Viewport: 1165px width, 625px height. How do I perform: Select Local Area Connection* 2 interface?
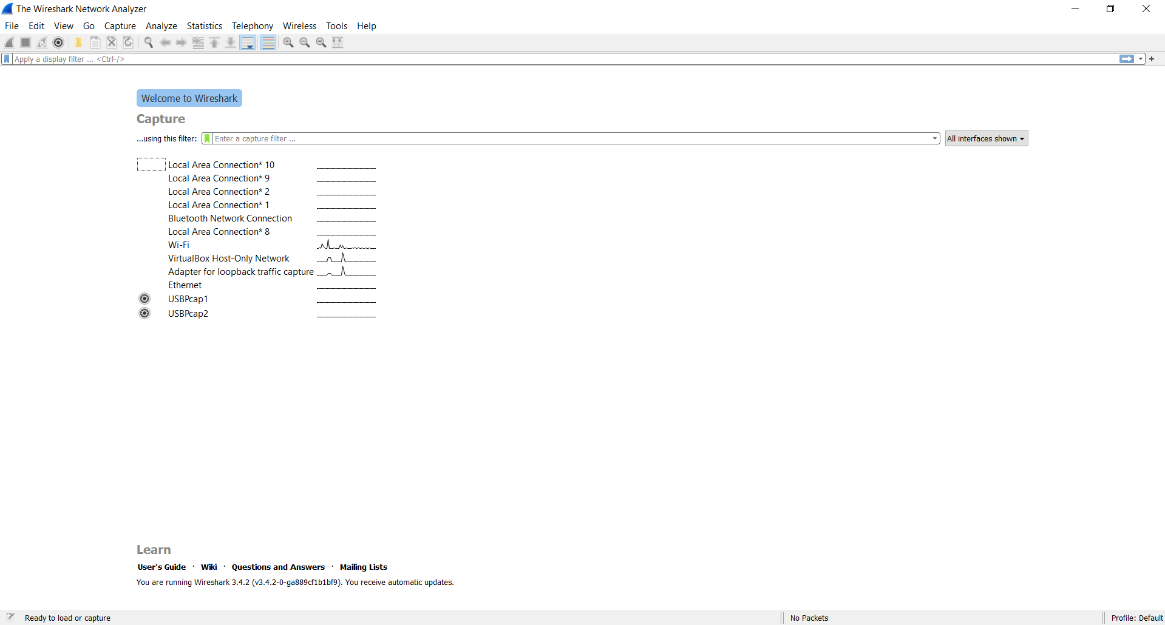[x=256, y=192]
